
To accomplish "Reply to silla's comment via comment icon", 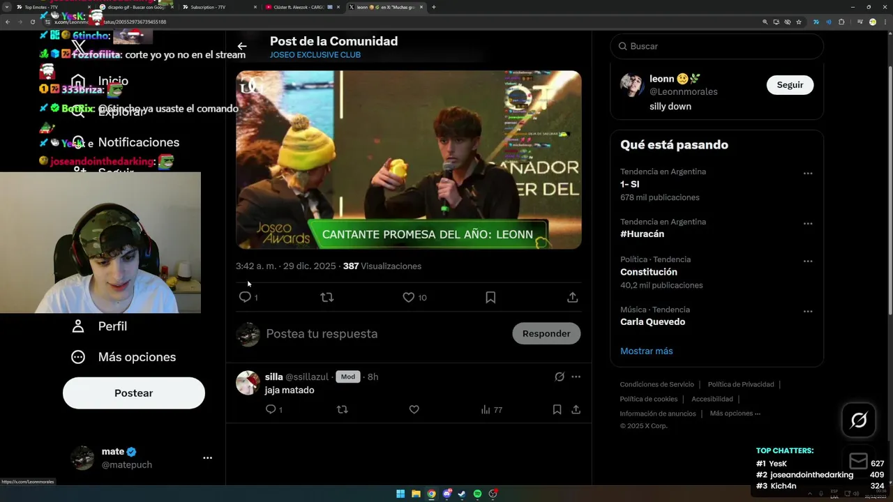I will (271, 409).
